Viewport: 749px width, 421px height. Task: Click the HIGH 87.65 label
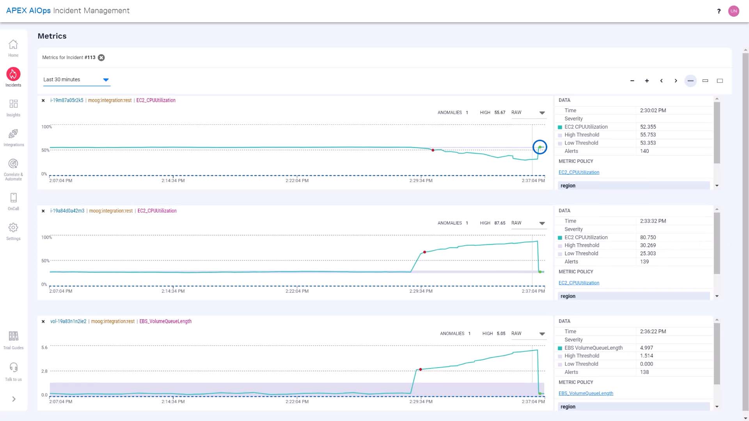click(x=492, y=223)
